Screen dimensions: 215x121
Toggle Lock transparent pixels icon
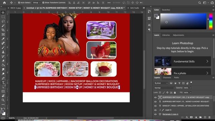[x=160, y=93]
